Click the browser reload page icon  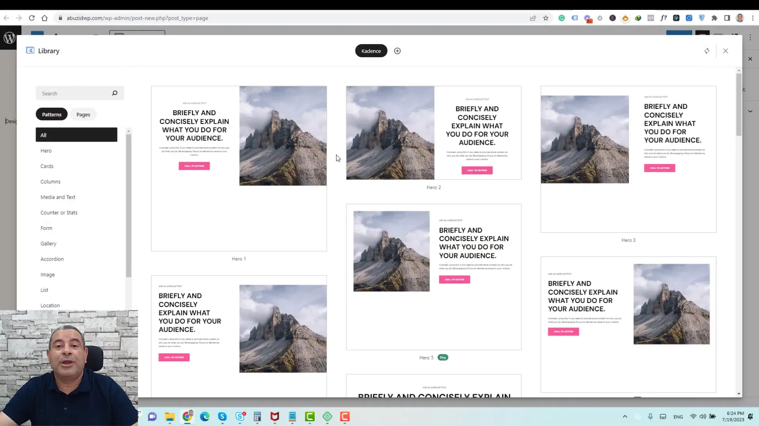[32, 18]
